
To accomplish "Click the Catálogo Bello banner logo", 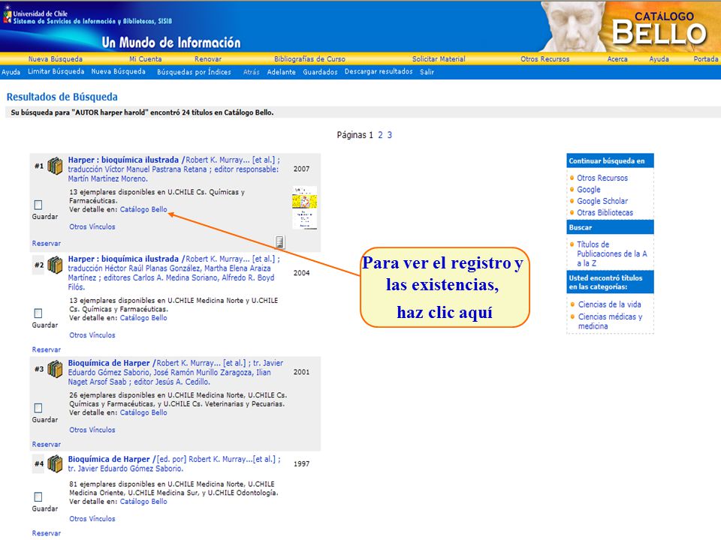I will 659,28.
